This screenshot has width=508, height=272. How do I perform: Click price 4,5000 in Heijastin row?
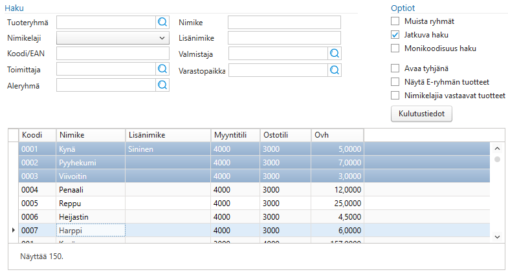coord(337,217)
